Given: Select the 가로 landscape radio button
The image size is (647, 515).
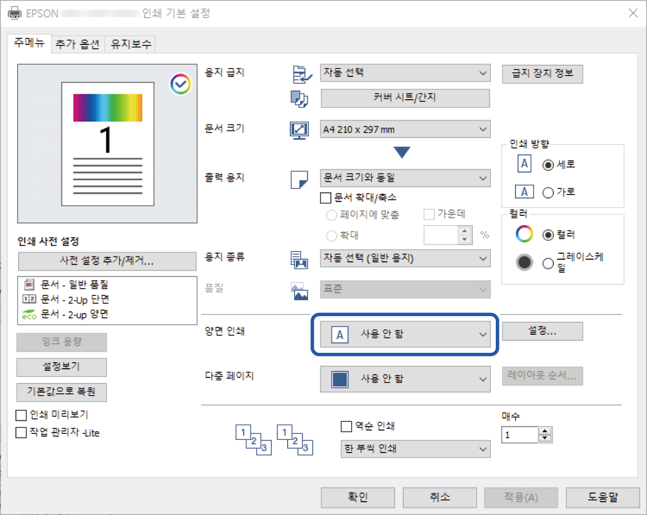Looking at the screenshot, I should tap(548, 192).
